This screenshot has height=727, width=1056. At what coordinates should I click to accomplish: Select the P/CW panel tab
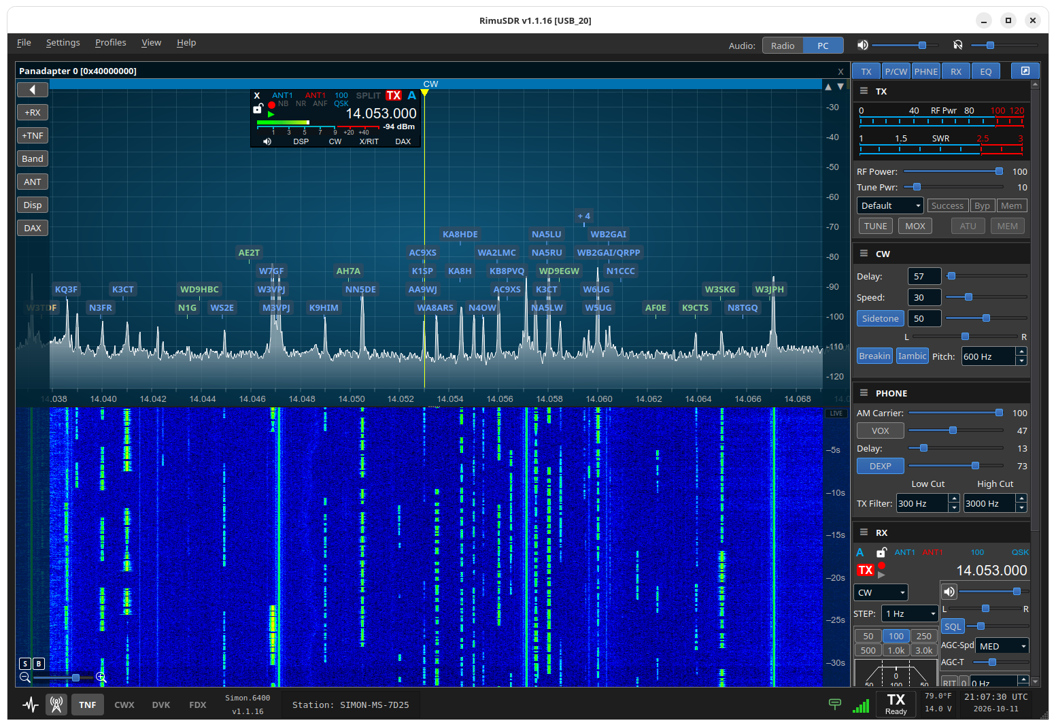coord(896,71)
